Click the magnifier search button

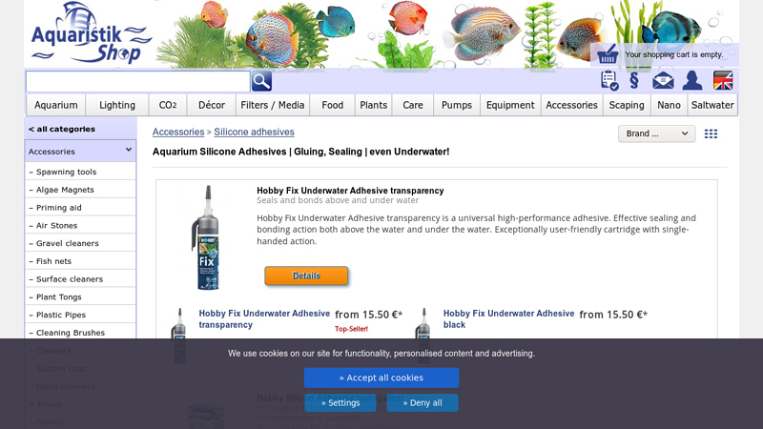261,81
